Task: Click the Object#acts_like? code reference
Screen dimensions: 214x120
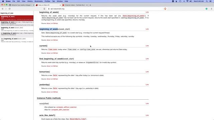Action: [78, 119]
